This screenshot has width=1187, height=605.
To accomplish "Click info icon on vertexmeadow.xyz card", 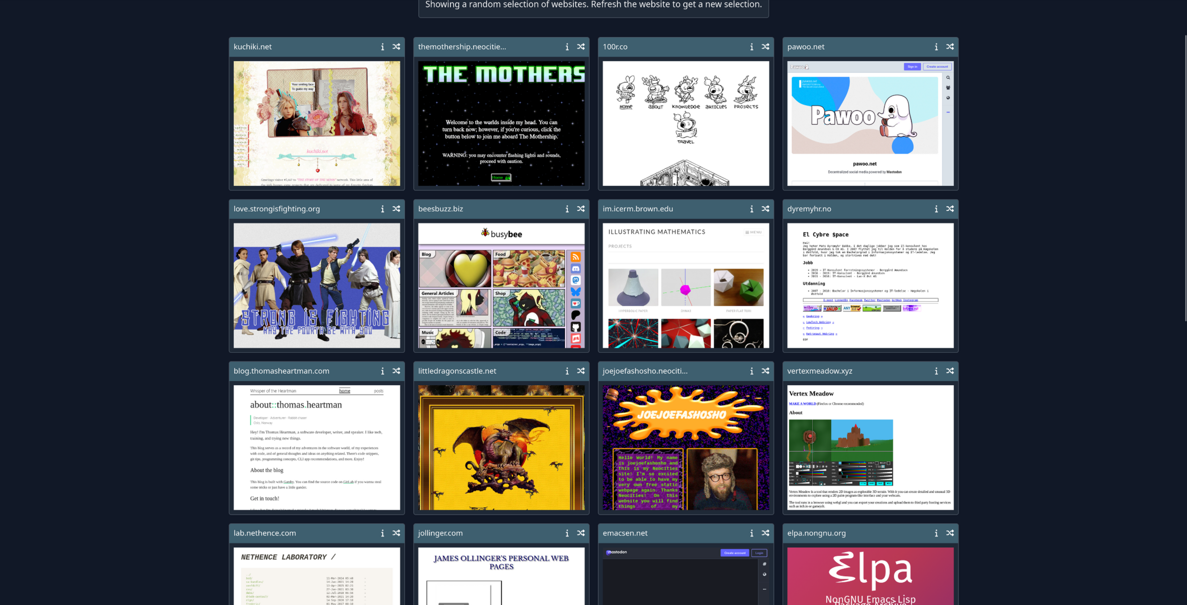I will click(x=936, y=371).
